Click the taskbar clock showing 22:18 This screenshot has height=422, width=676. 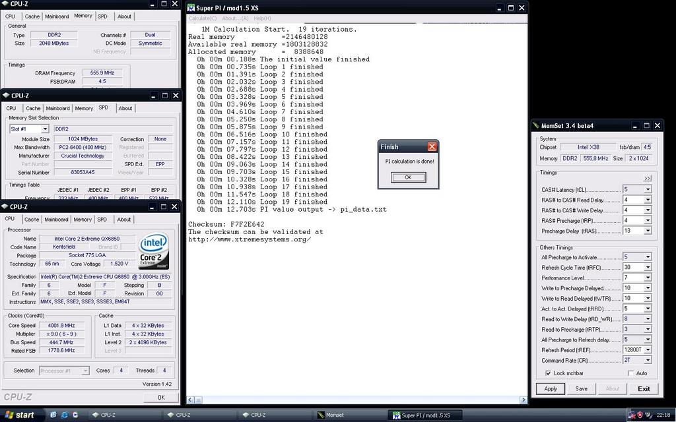coord(664,415)
